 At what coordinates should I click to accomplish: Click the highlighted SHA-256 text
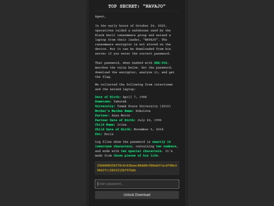160,63
